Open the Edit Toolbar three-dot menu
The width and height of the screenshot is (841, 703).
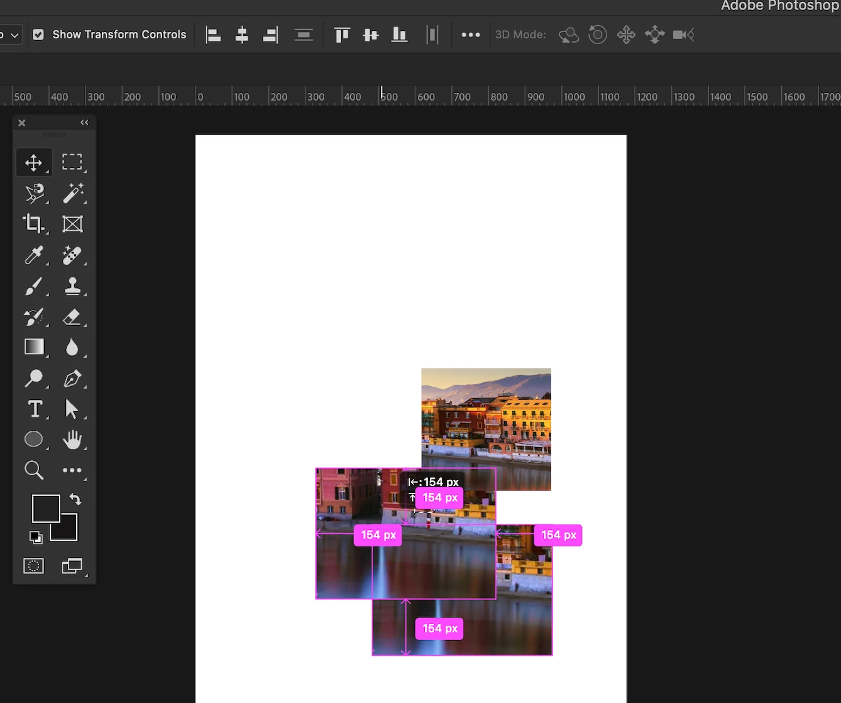click(x=72, y=470)
